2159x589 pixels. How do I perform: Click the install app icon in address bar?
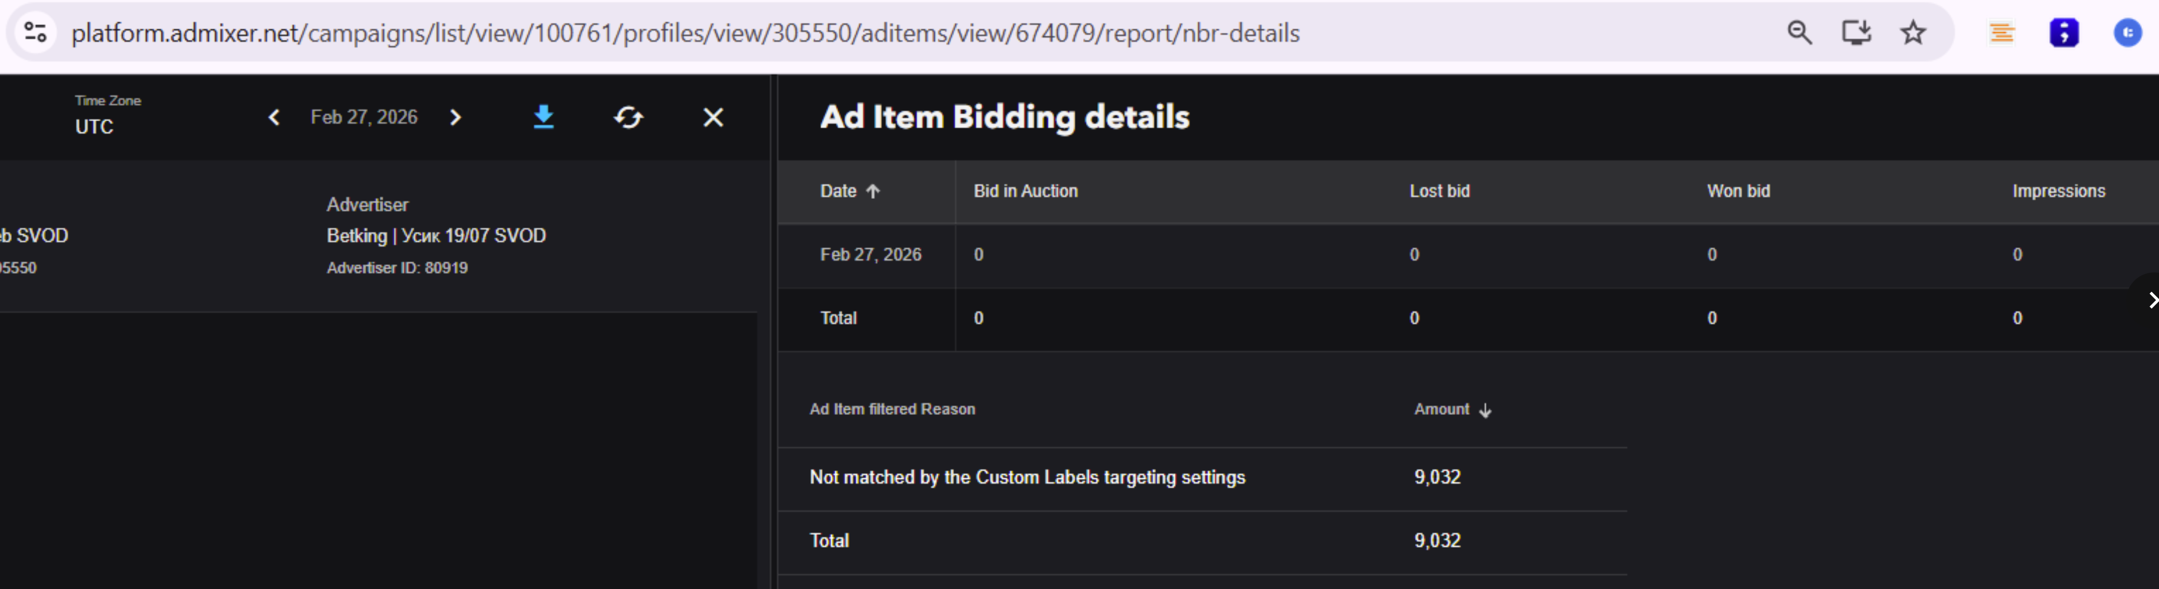[x=1856, y=33]
